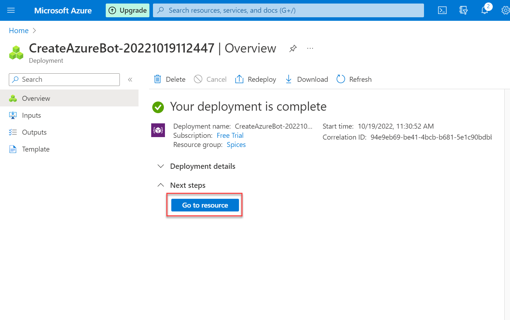Open the notifications bell
The image size is (510, 320).
pos(485,10)
